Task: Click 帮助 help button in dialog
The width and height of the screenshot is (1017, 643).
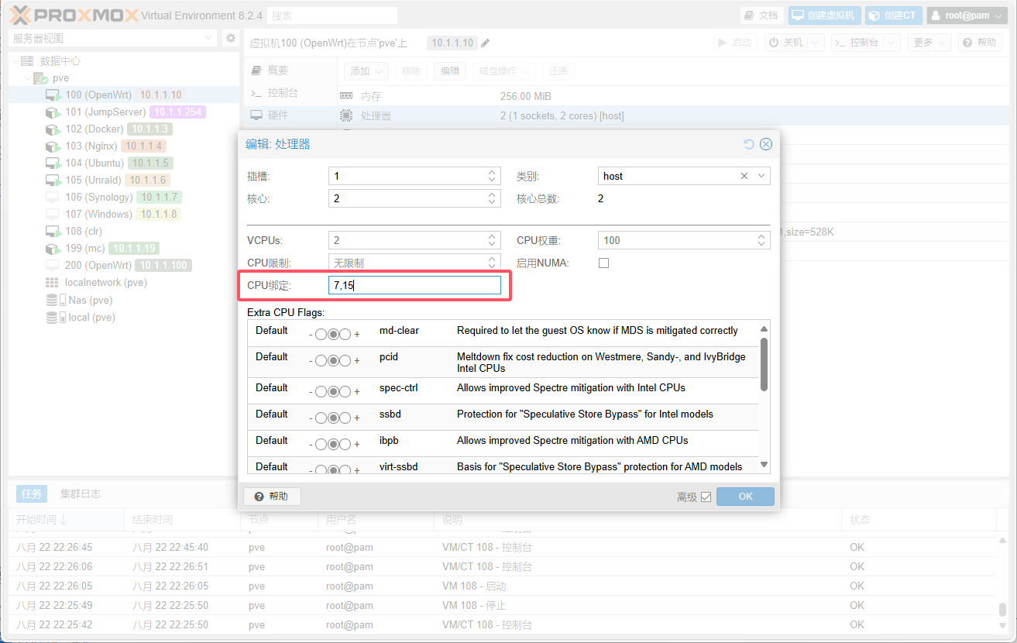Action: tap(272, 497)
